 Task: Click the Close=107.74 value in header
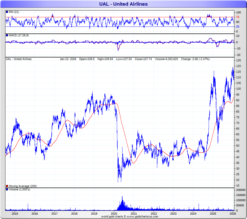(143, 59)
